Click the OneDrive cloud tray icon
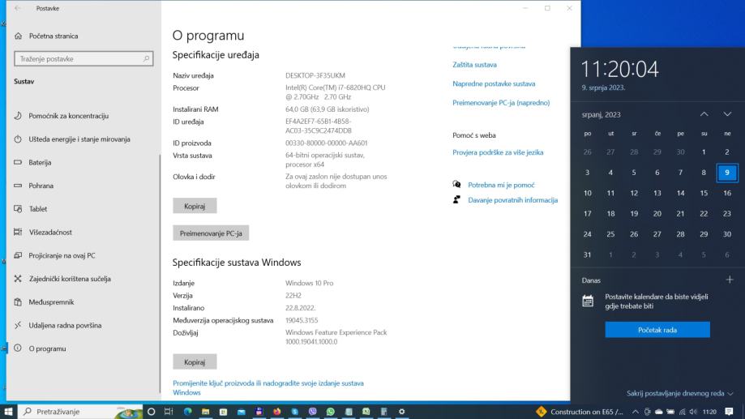The width and height of the screenshot is (745, 419). point(658,412)
